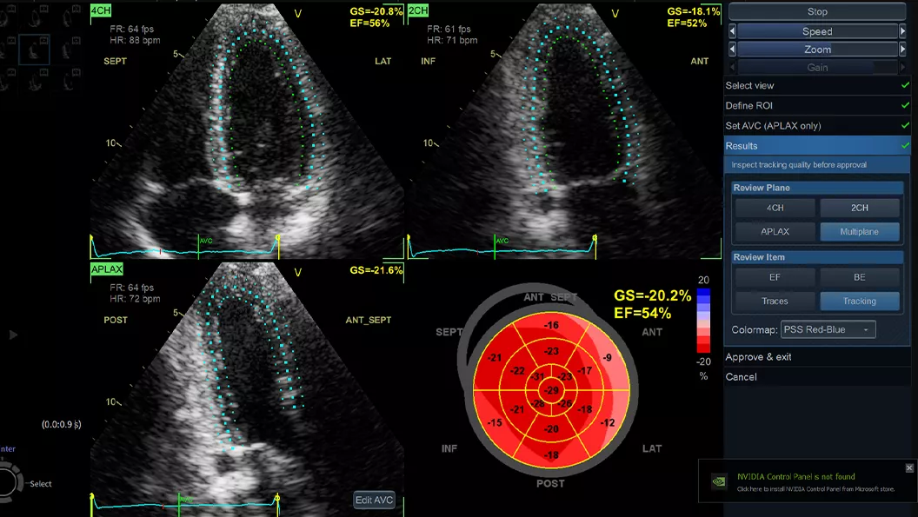Click Approve & exit
This screenshot has width=918, height=517.
pyautogui.click(x=758, y=357)
